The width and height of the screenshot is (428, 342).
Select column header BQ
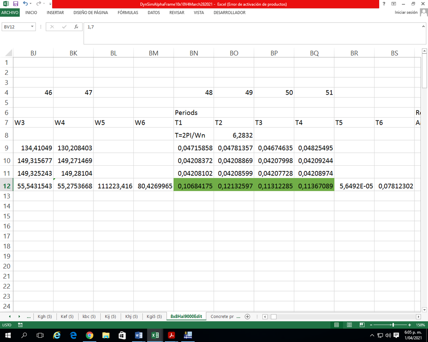tap(314, 53)
